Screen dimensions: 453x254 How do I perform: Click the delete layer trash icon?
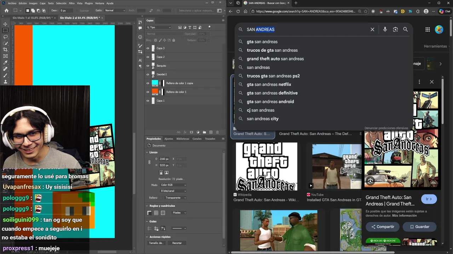click(217, 132)
